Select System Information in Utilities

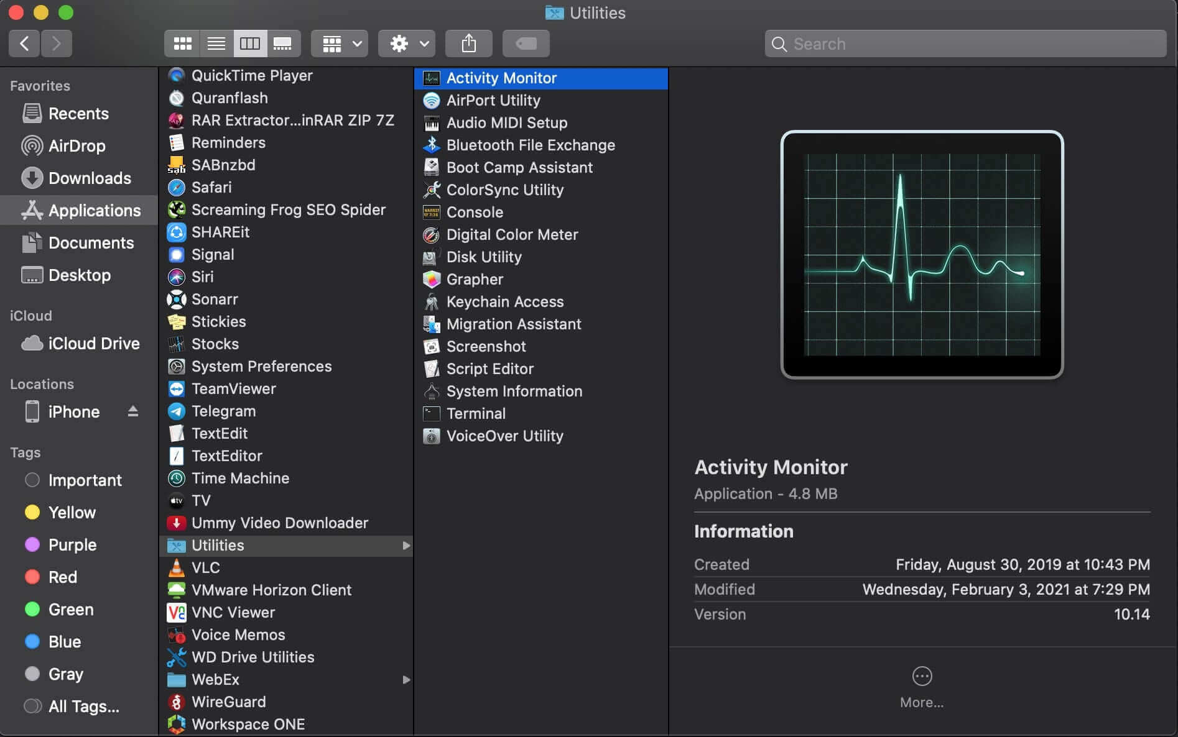click(541, 391)
